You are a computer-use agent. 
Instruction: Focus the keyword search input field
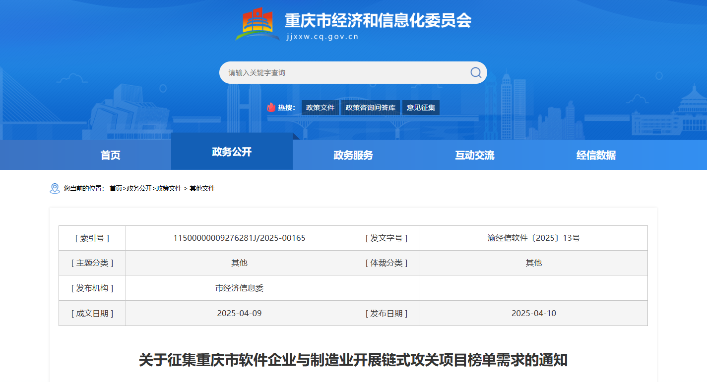(342, 73)
